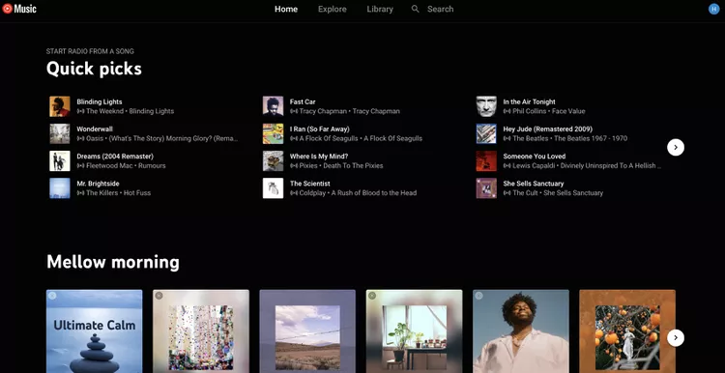Switch to the Explore tab
Image resolution: width=725 pixels, height=373 pixels.
click(332, 9)
